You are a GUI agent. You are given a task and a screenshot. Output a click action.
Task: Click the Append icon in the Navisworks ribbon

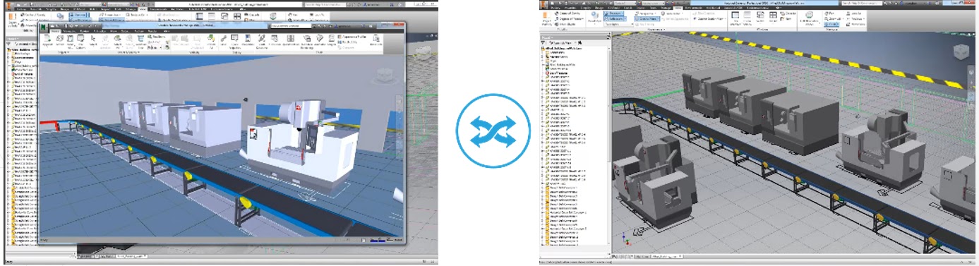[x=48, y=41]
